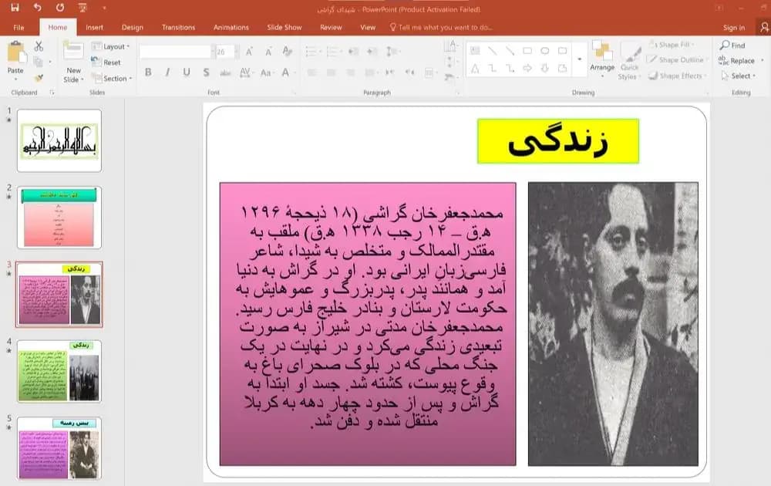Click Increase List Level icon
771x486 pixels.
[372, 51]
